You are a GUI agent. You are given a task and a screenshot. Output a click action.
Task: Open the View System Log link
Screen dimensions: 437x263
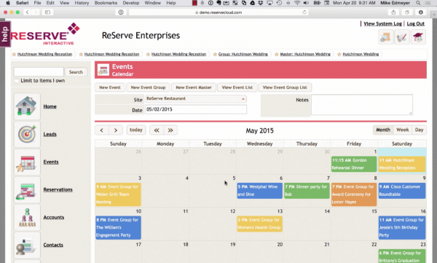pyautogui.click(x=382, y=24)
